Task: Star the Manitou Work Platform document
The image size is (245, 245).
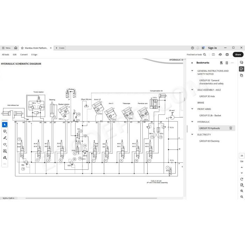Action: click(x=22, y=48)
